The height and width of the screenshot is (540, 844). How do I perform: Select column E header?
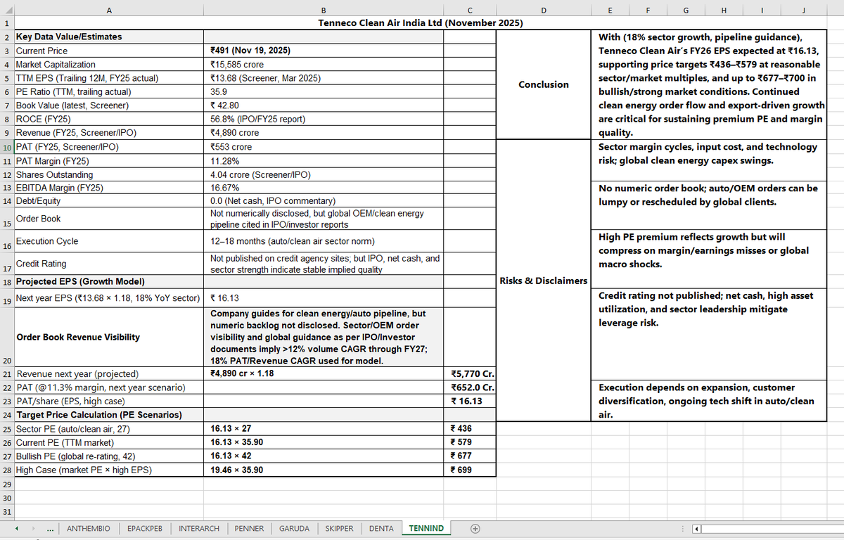coord(610,10)
